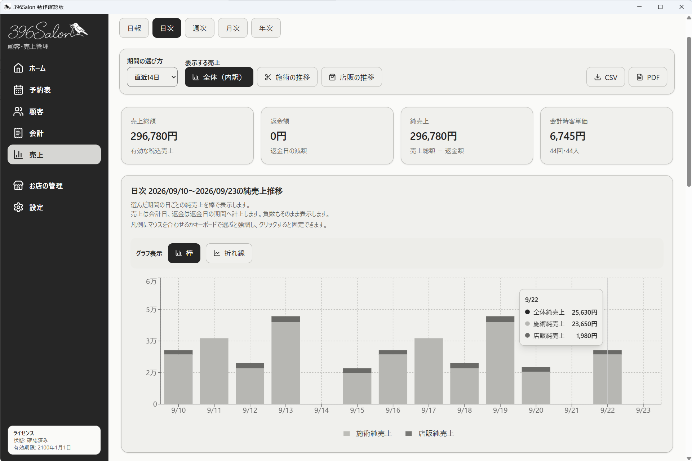
Task: Open the 日報 tab
Action: coord(134,28)
